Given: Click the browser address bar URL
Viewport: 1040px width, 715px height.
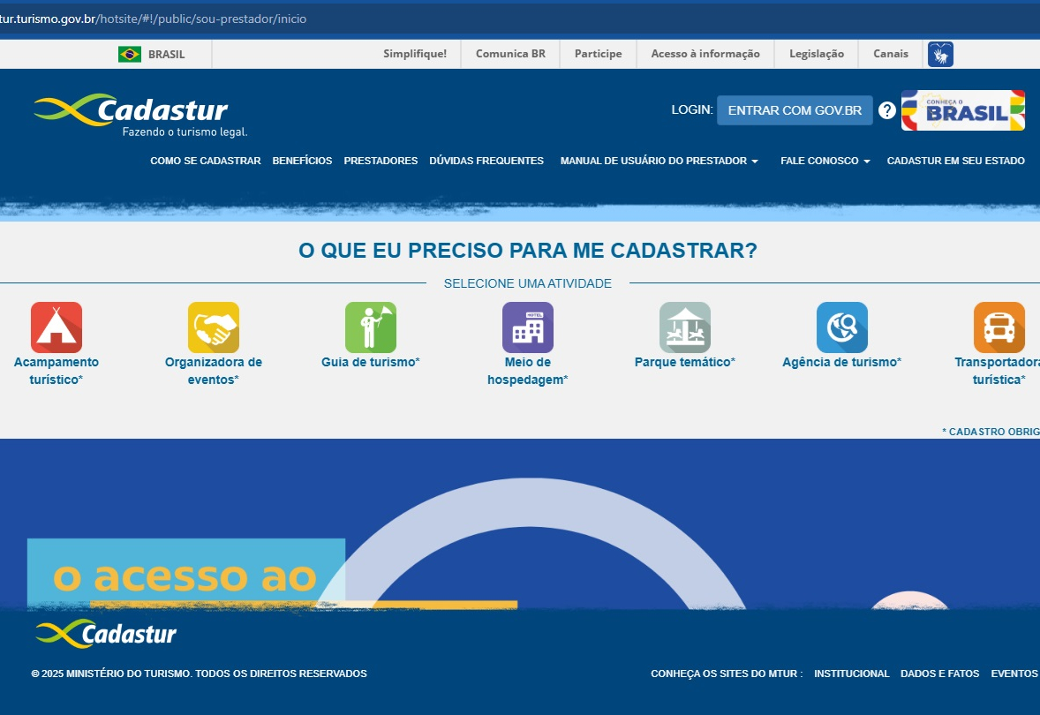Looking at the screenshot, I should pos(154,19).
